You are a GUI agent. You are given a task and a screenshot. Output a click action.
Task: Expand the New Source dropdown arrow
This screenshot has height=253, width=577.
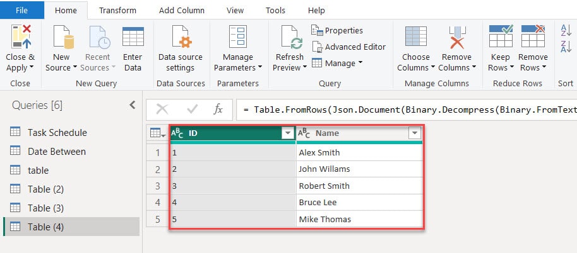click(x=74, y=67)
